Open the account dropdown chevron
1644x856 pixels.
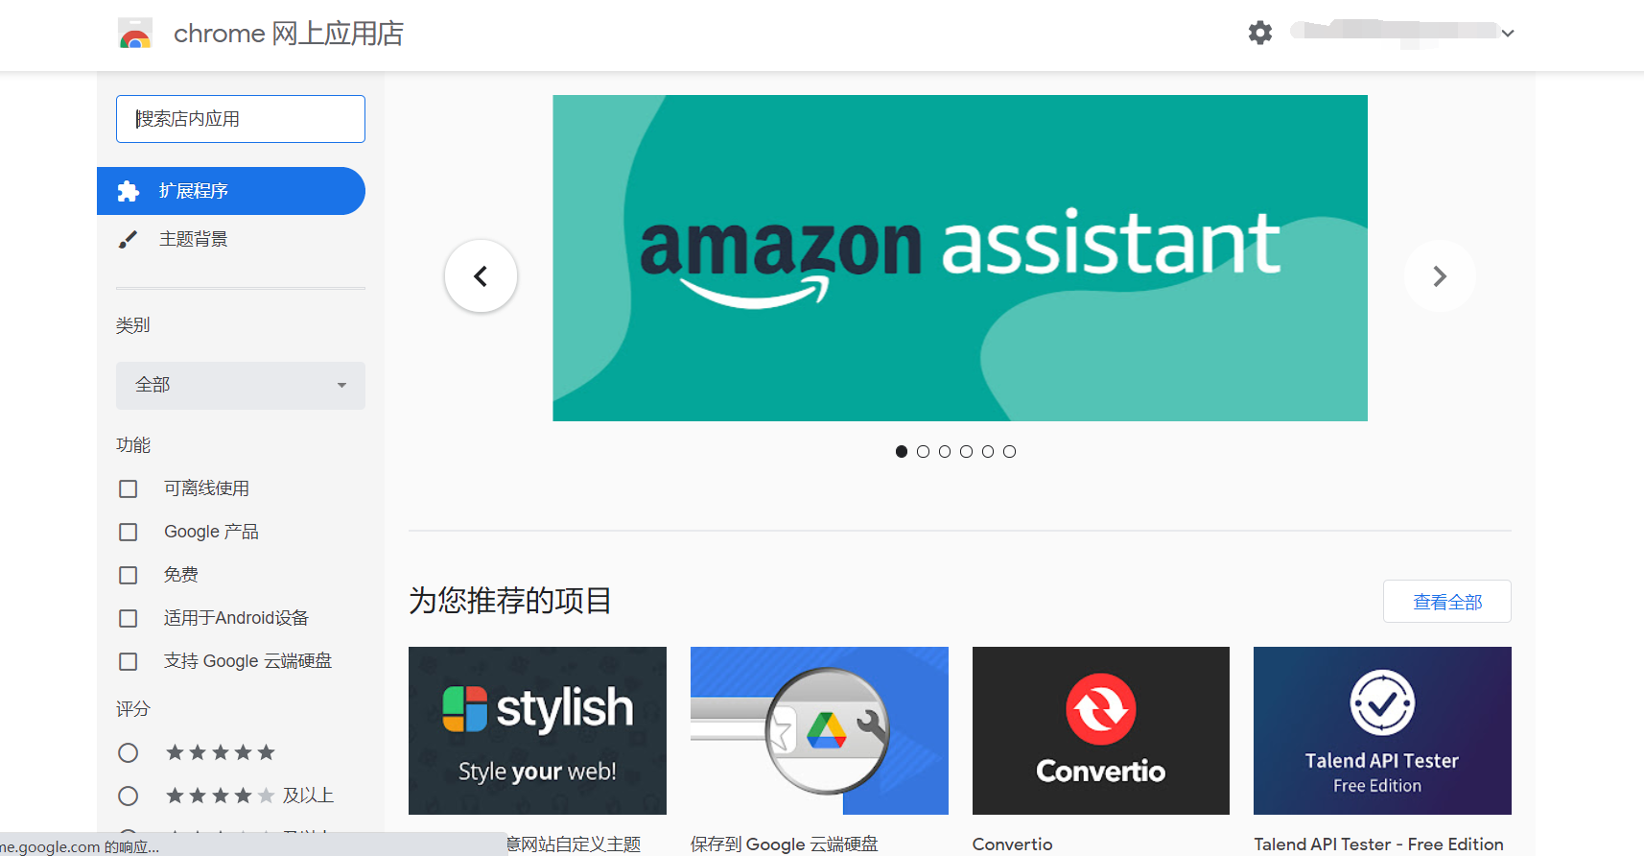(1508, 34)
